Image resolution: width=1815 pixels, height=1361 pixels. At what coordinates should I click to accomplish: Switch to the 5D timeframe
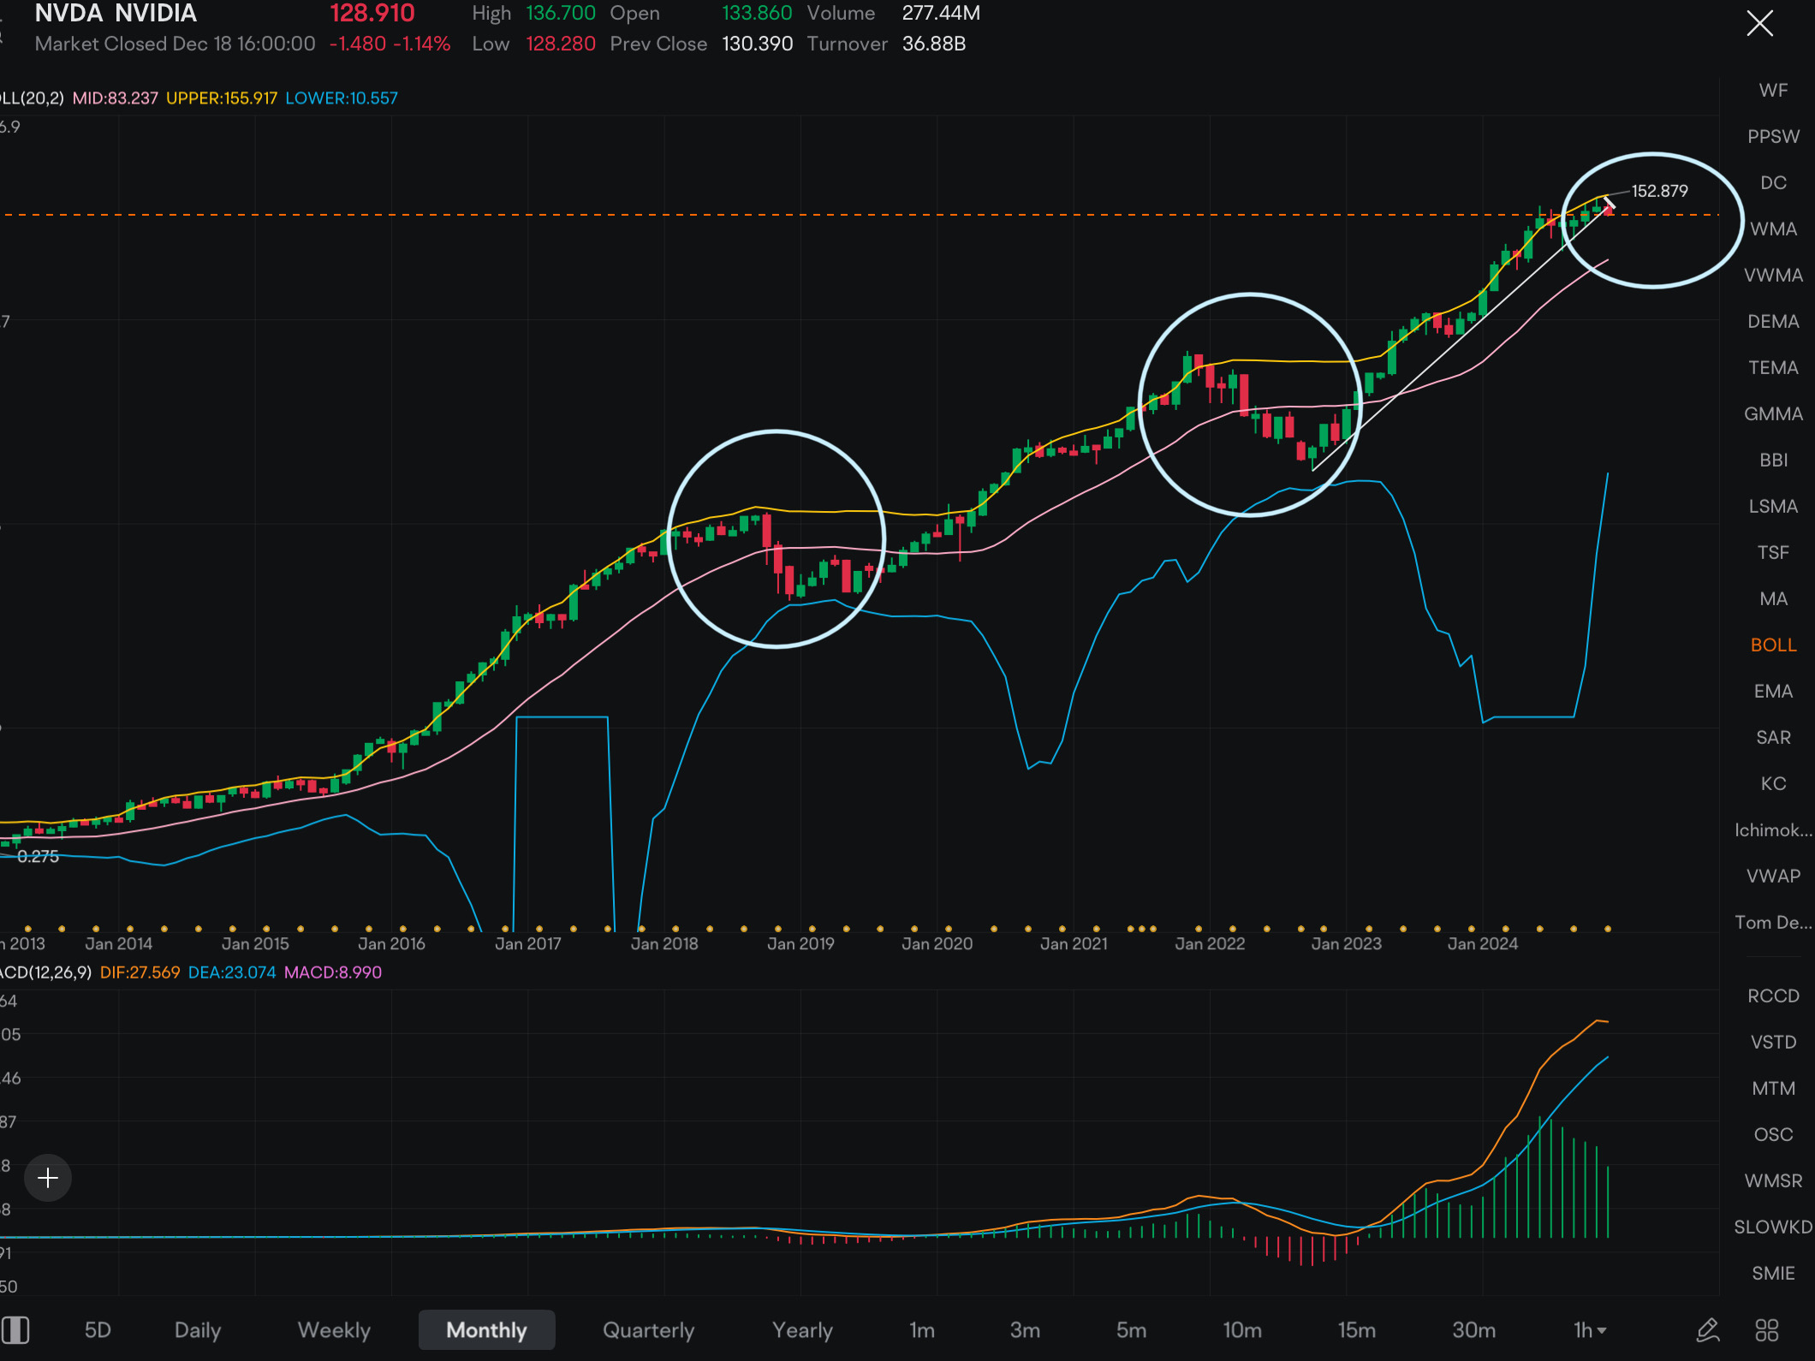[x=98, y=1329]
